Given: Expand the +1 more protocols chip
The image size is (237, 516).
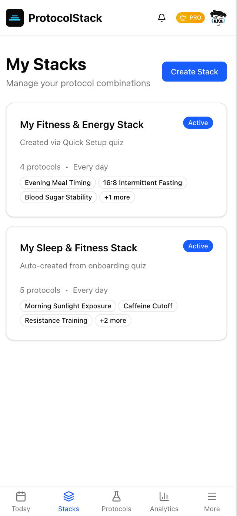Looking at the screenshot, I should click(x=117, y=197).
